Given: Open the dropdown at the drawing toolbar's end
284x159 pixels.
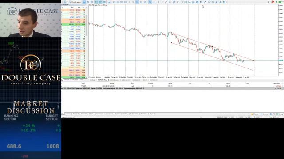Looking at the screenshot, I should (x=226, y=2).
